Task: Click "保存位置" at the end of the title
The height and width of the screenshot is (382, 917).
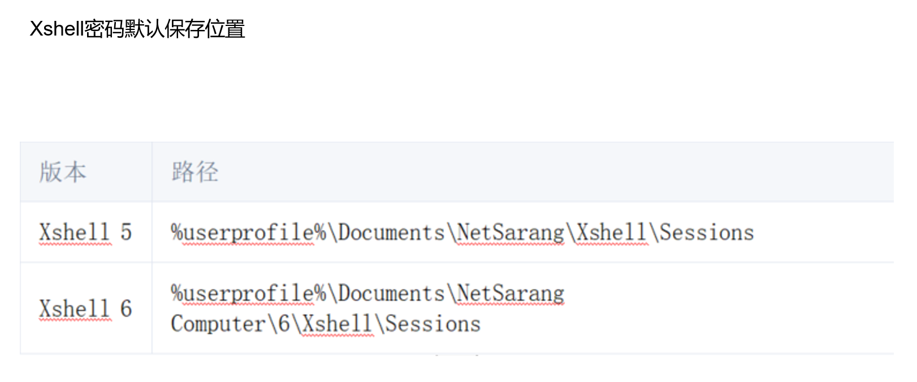Action: click(205, 29)
